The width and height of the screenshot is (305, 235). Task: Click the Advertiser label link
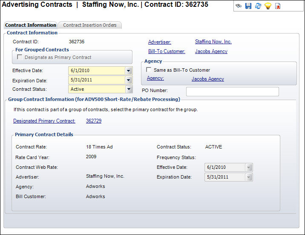click(x=160, y=42)
